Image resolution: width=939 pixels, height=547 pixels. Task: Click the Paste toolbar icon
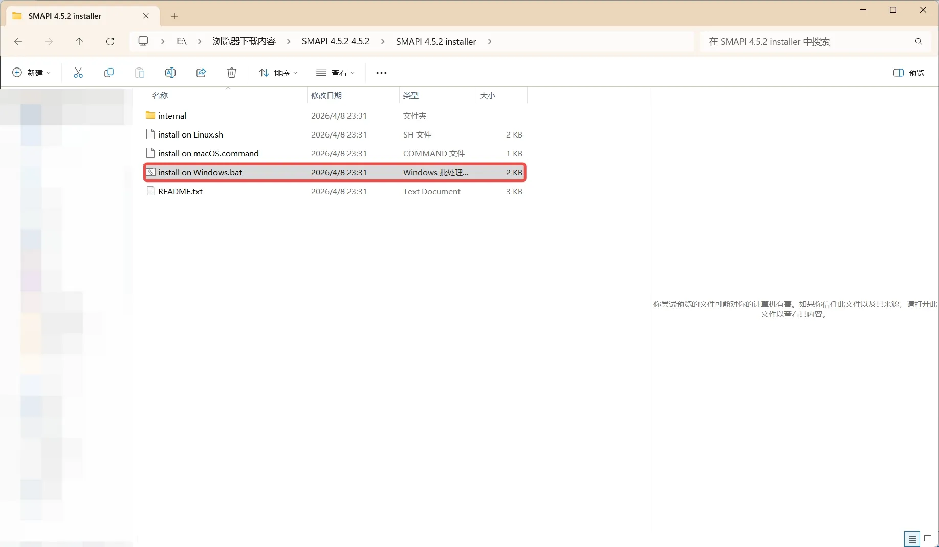(140, 73)
